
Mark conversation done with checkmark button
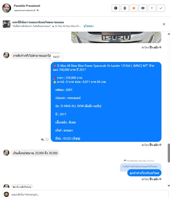(161, 8)
